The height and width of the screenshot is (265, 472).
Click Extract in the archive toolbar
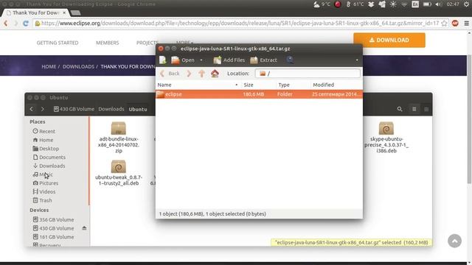(x=264, y=60)
